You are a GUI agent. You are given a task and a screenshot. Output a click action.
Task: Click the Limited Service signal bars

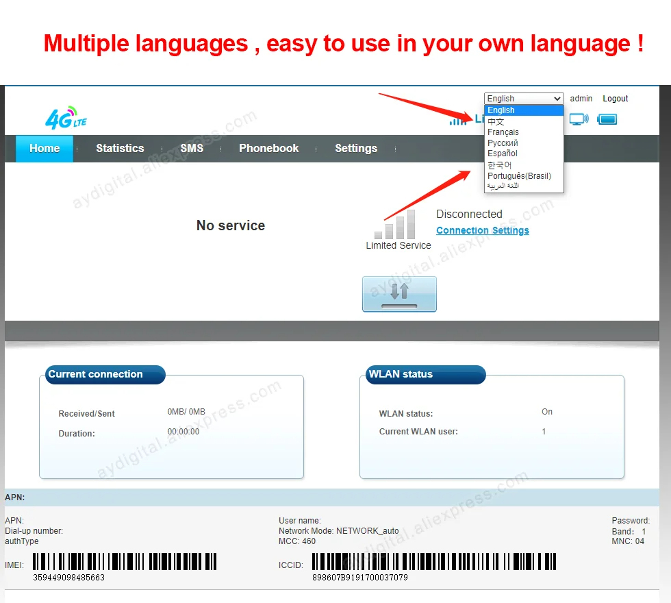394,224
